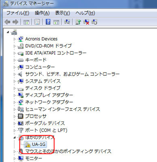Click Scan for hardware changes icon
Image resolution: width=157 pixels, height=162 pixels.
pyautogui.click(x=67, y=22)
